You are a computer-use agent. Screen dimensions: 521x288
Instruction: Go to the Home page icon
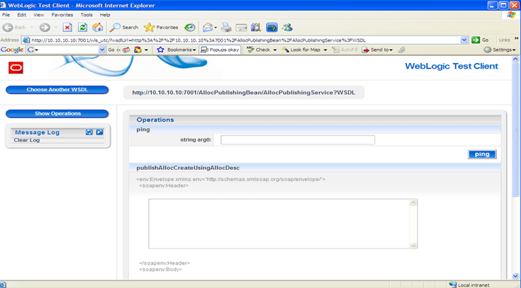click(97, 28)
